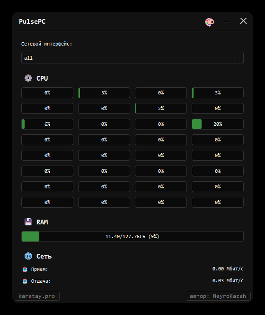Select the 'all' network interface combo box
Image resolution: width=265 pixels, height=315 pixels.
(x=132, y=58)
